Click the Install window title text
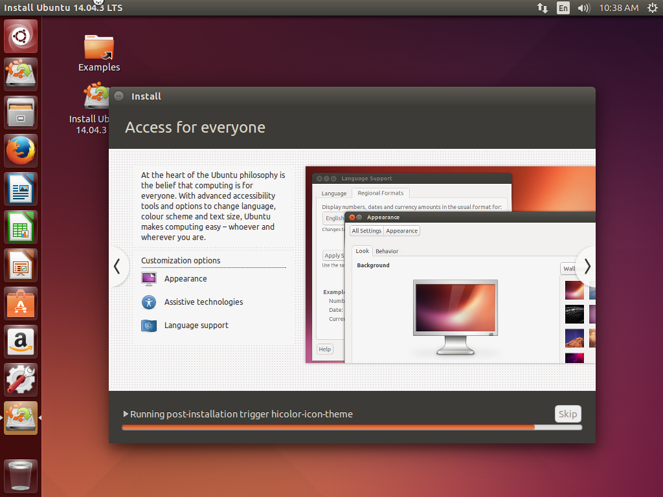The height and width of the screenshot is (497, 663). coord(146,96)
